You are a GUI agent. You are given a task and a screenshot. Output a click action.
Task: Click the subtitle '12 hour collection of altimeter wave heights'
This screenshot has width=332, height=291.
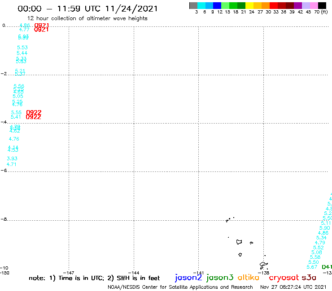click(x=87, y=18)
